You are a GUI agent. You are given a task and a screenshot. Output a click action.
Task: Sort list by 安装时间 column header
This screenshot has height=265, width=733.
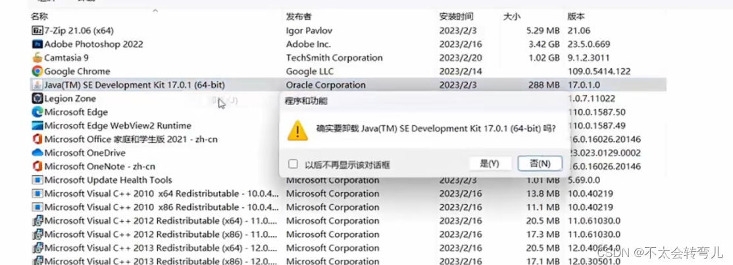coord(456,17)
